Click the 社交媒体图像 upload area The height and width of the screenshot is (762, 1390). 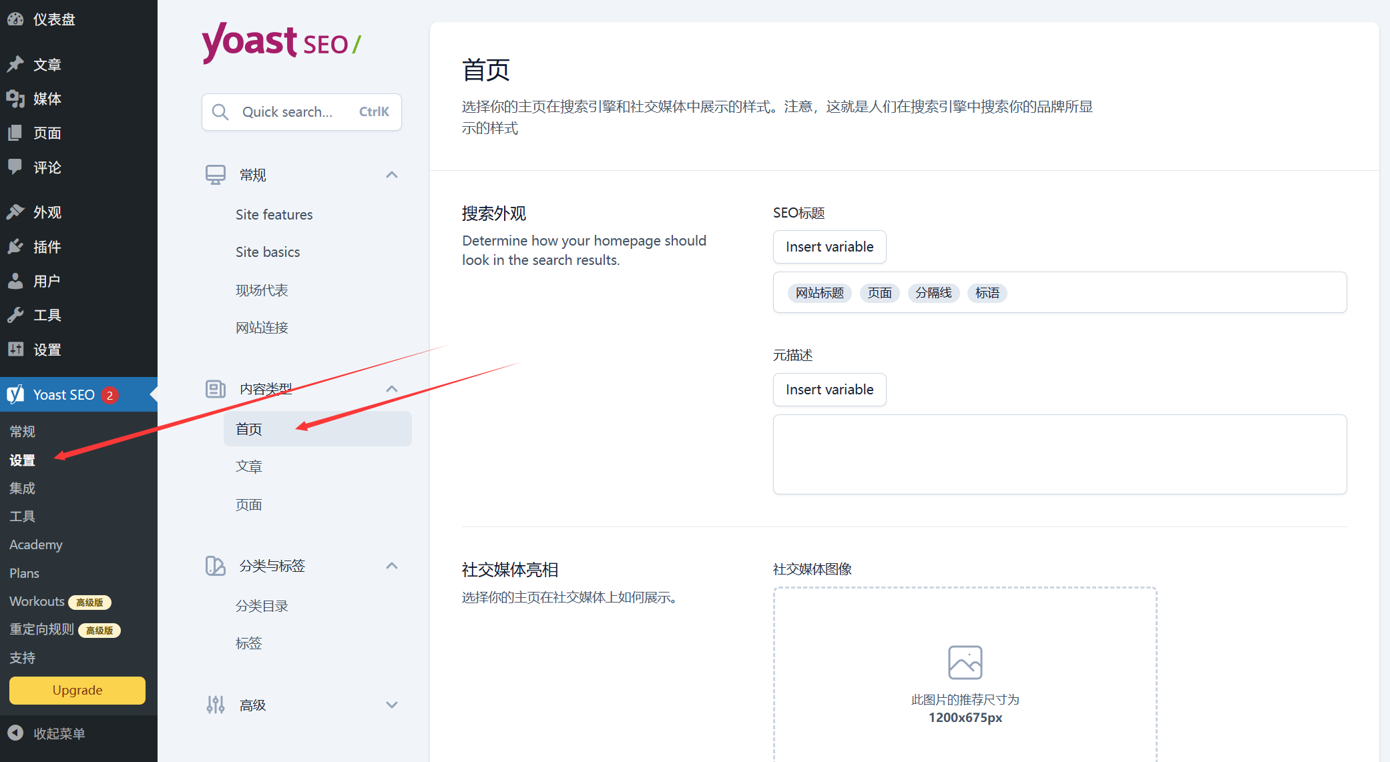point(965,674)
